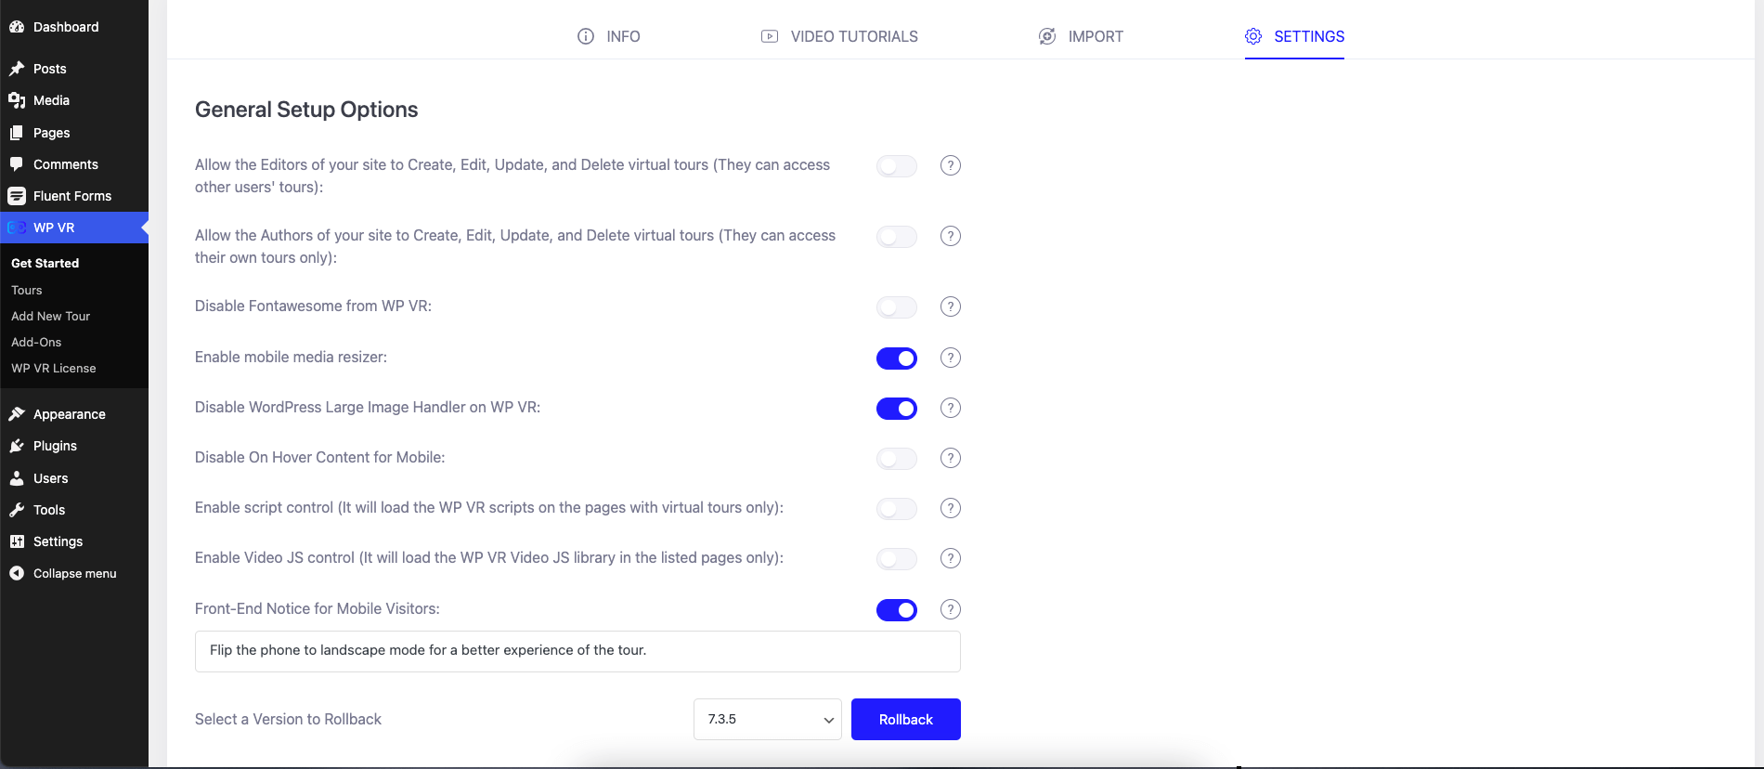Switch to the Import tab
This screenshot has width=1764, height=769.
(x=1081, y=36)
